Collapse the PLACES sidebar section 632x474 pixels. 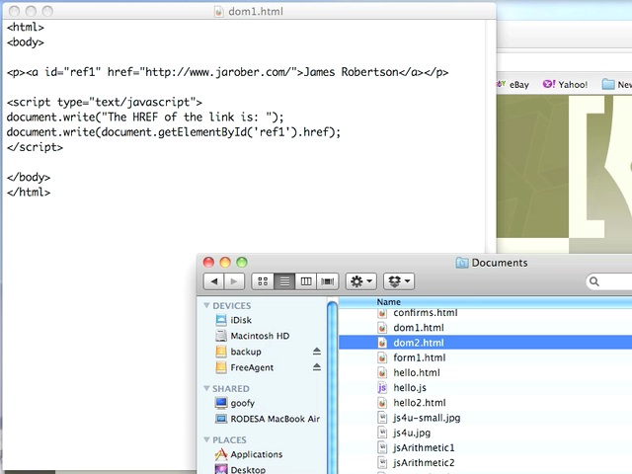206,439
